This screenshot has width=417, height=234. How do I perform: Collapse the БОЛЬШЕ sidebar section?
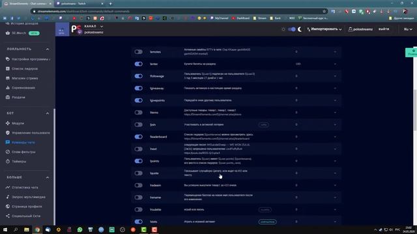(48, 177)
